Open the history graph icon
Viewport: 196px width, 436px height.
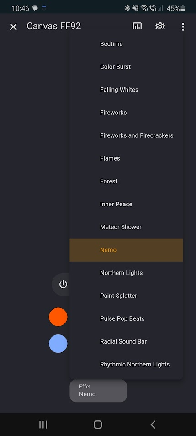tap(137, 26)
